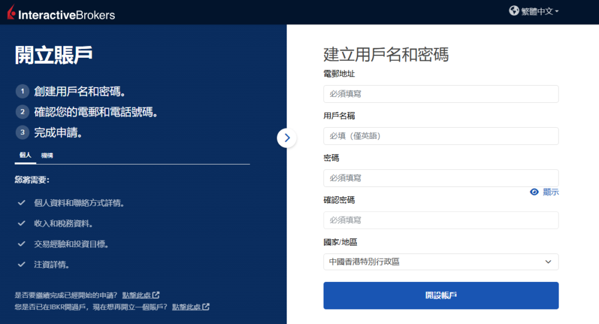Screen dimensions: 599x324
Task: Switch to the 機構 tab
Action: (x=47, y=155)
